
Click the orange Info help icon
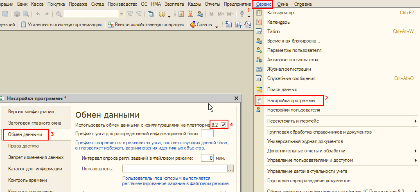[162, 14]
